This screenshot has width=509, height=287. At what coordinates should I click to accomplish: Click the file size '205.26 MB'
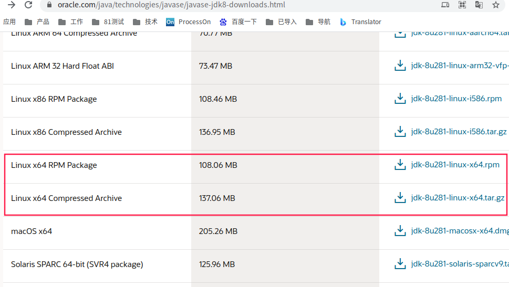tap(218, 231)
